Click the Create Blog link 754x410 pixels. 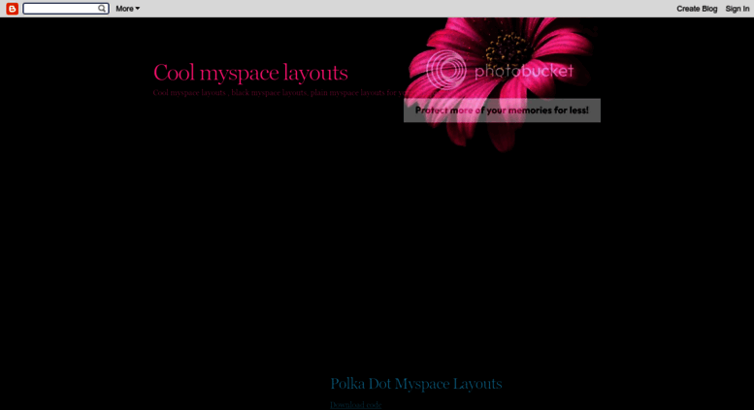point(697,9)
